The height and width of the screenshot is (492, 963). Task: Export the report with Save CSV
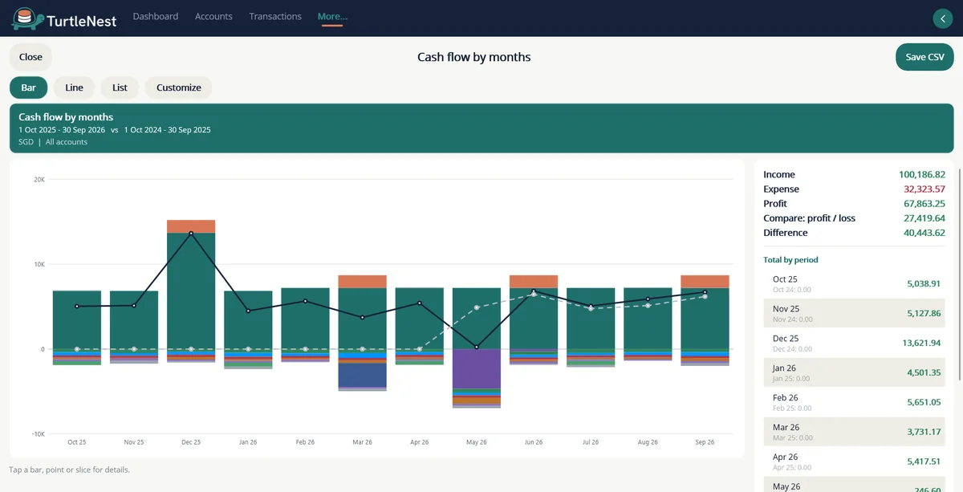coord(924,57)
